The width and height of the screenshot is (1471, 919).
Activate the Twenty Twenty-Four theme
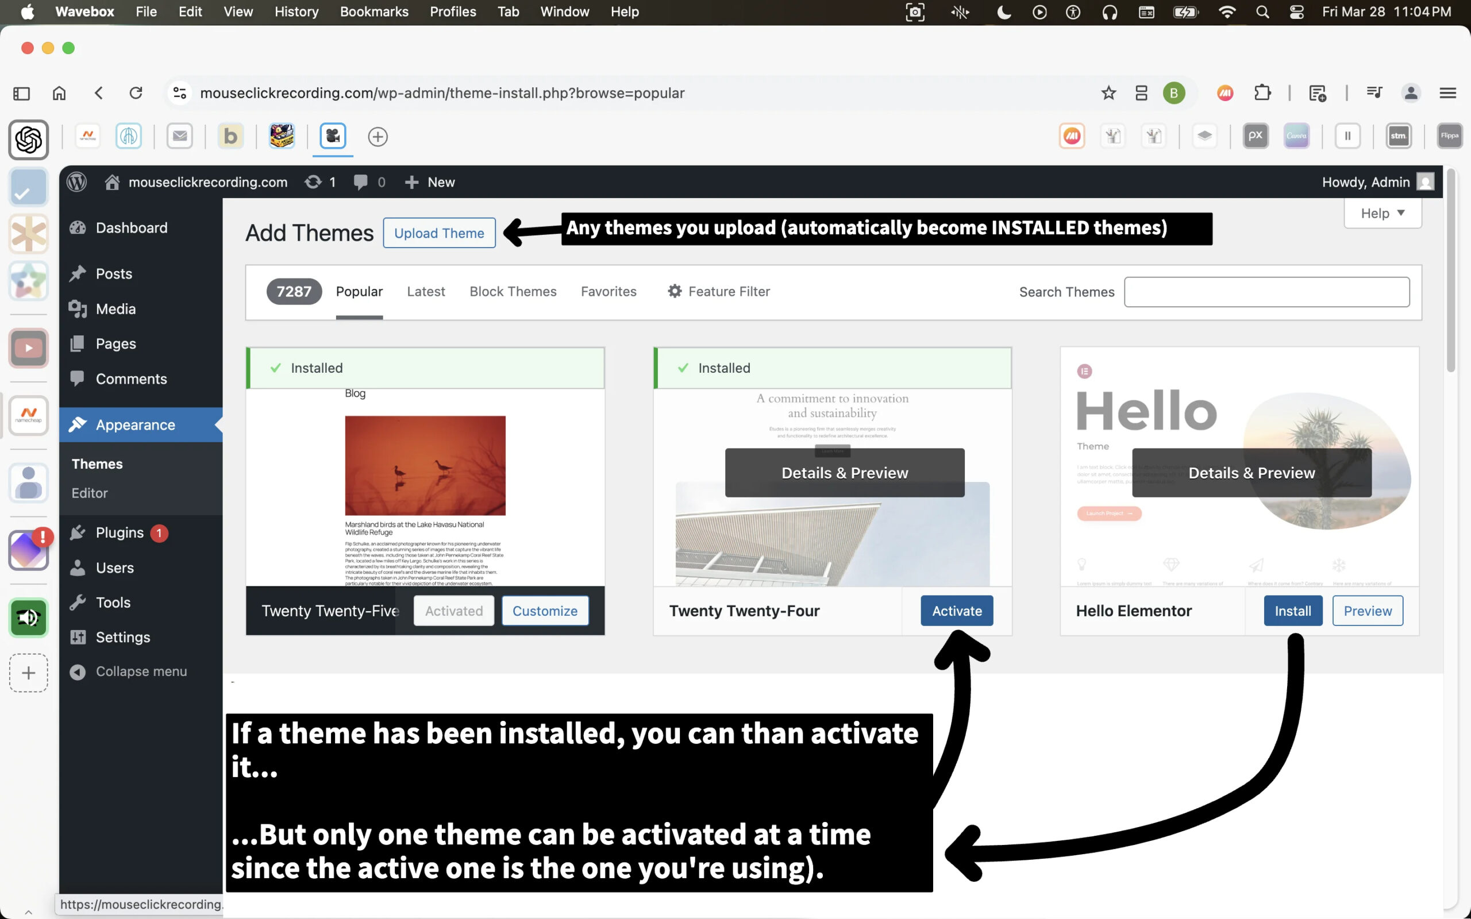[956, 610]
